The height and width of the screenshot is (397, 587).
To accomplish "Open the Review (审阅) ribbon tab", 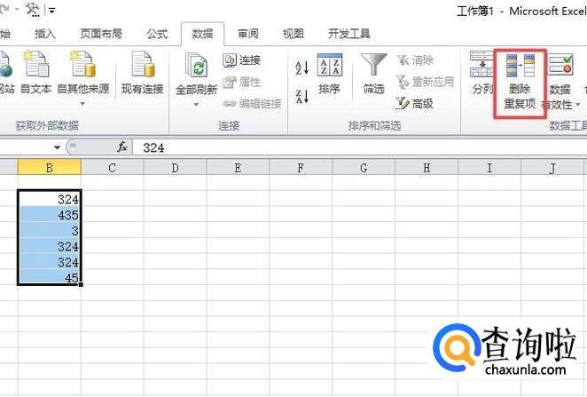I will point(248,34).
